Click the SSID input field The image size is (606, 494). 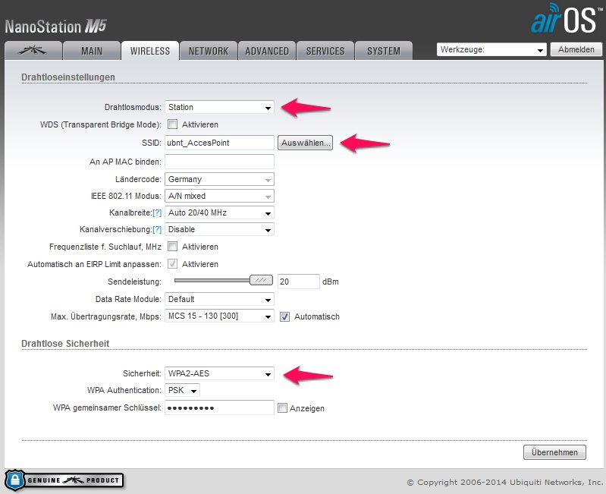(219, 143)
